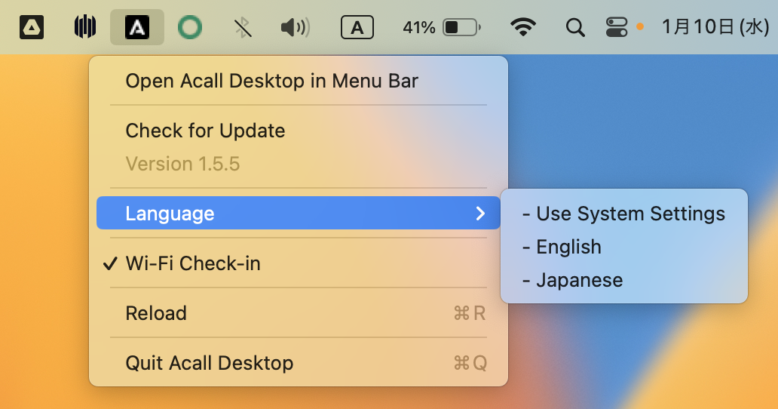Open Spotlight search
Screen dimensions: 778x409
[x=575, y=27]
